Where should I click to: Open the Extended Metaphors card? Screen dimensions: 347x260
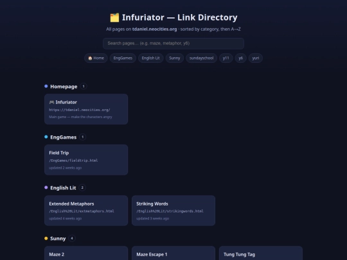[x=86, y=211]
